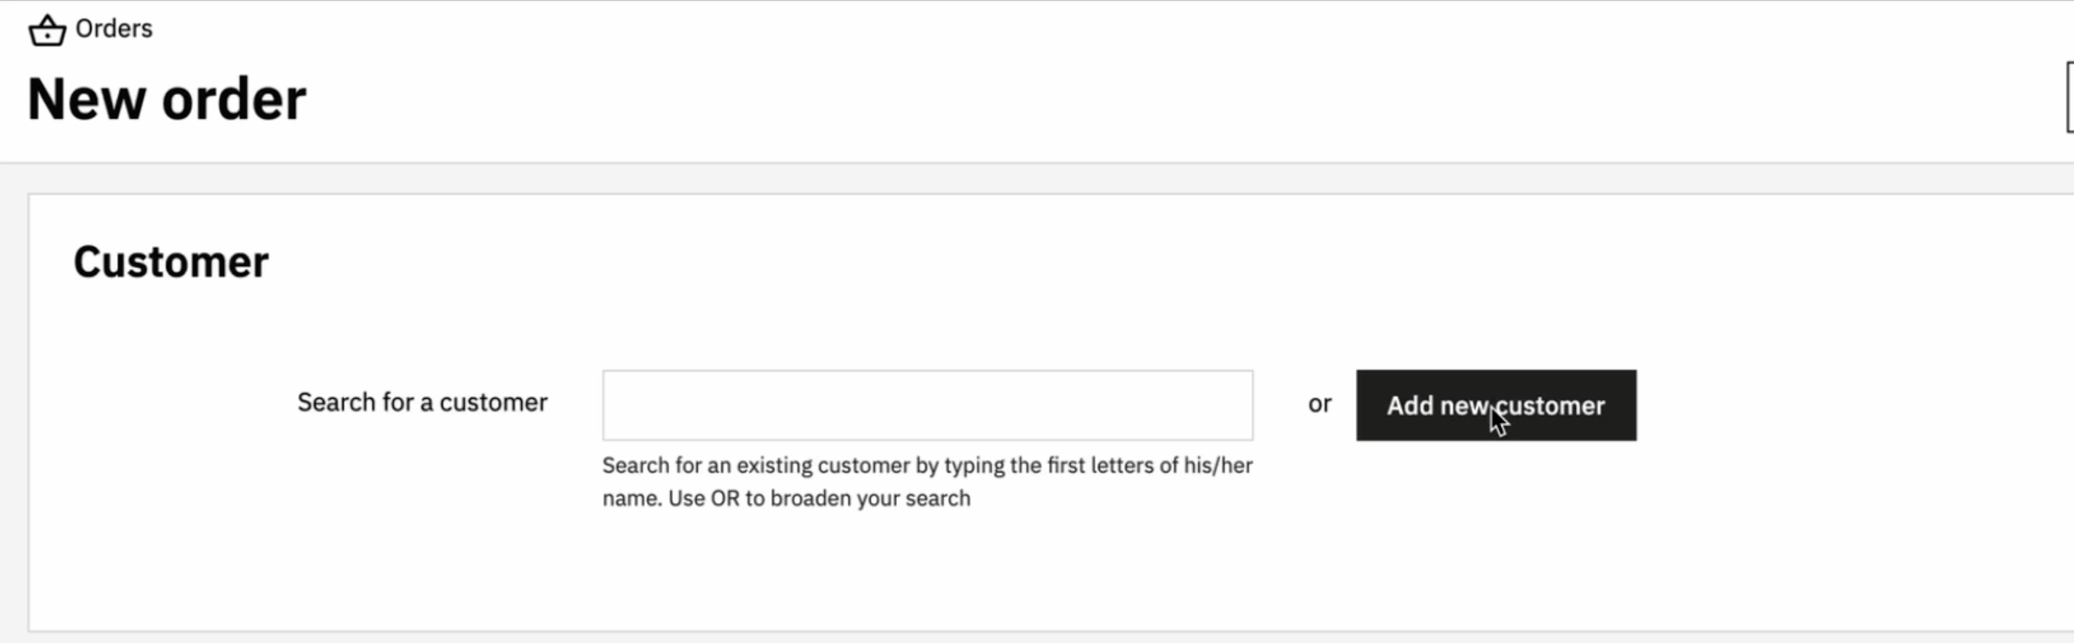Screen dimensions: 2074x643
Task: Click the help text about existing customers
Action: click(x=928, y=482)
